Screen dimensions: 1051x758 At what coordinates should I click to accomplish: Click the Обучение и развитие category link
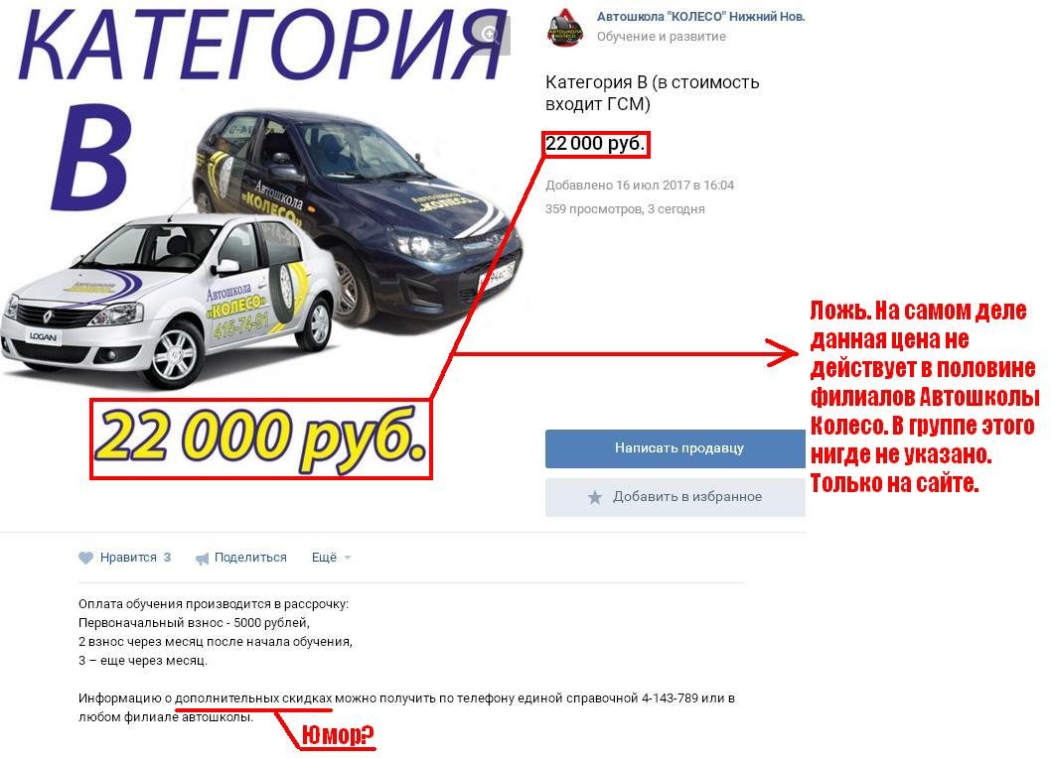pos(662,36)
